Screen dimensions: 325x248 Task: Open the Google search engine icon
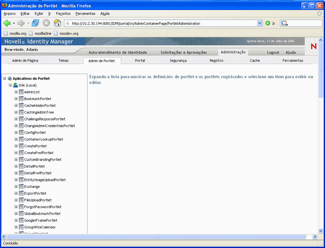284,23
